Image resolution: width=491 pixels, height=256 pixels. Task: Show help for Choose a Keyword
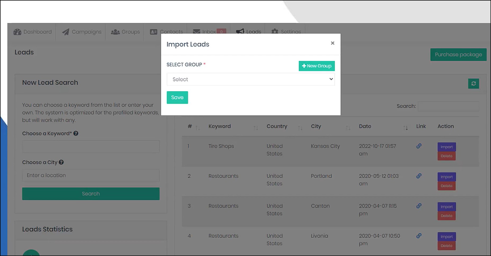click(76, 133)
